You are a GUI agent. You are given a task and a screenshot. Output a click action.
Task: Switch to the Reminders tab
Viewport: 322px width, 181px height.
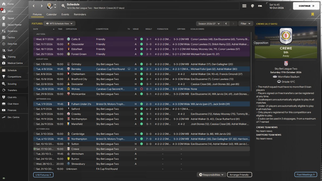(x=80, y=14)
